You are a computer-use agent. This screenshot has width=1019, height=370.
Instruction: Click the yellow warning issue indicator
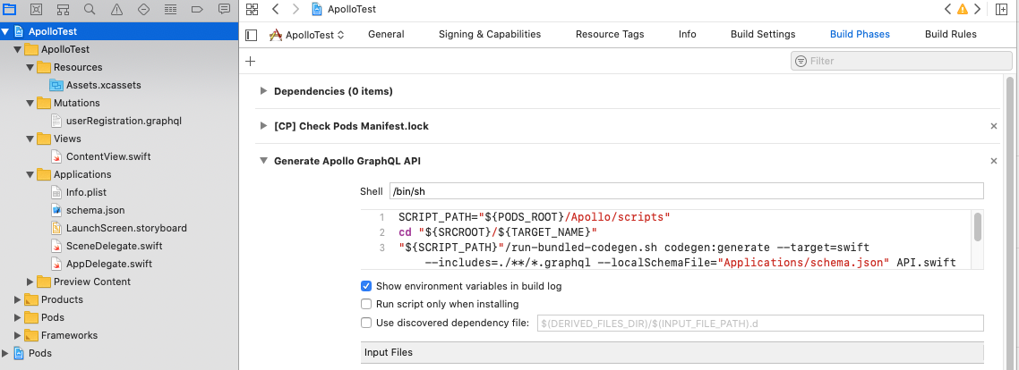[x=963, y=9]
